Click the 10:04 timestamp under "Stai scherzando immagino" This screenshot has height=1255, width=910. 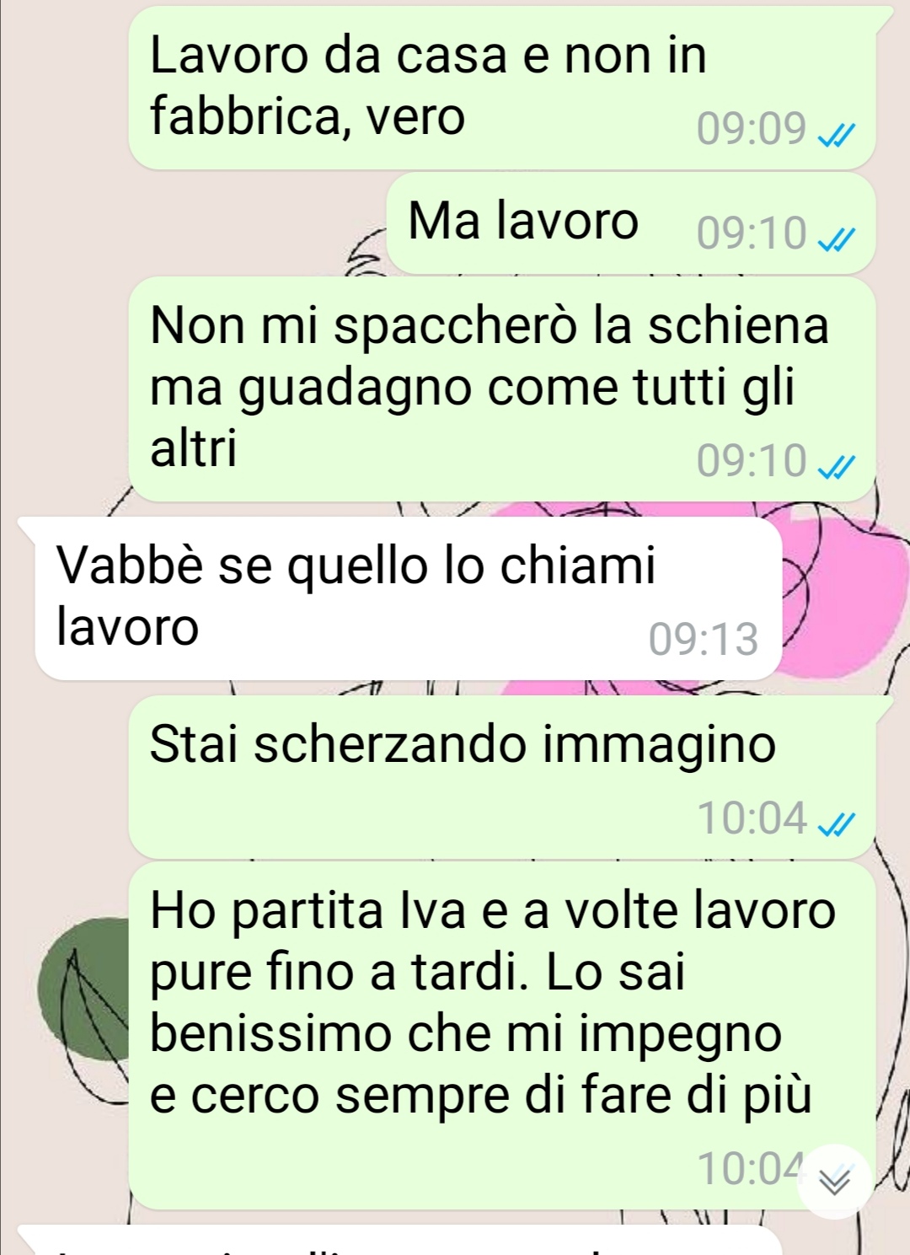[x=752, y=818]
